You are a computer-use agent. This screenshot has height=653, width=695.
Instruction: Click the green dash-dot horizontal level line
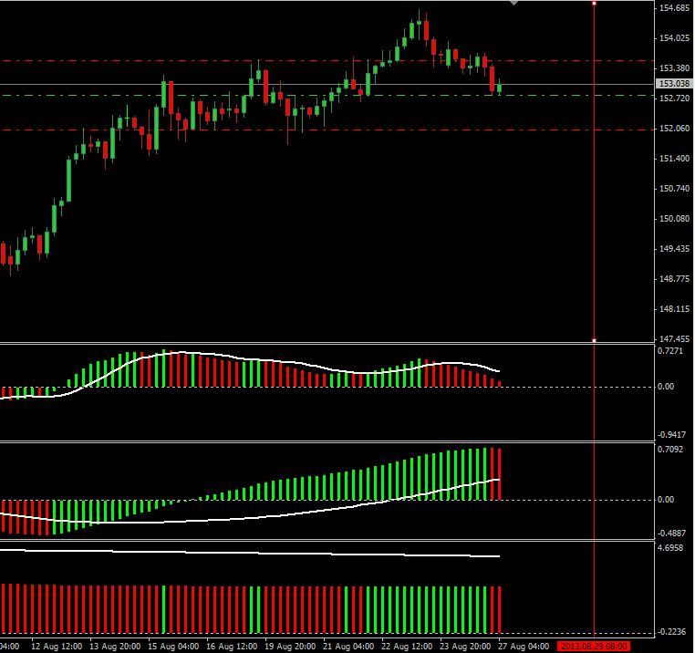tap(327, 96)
